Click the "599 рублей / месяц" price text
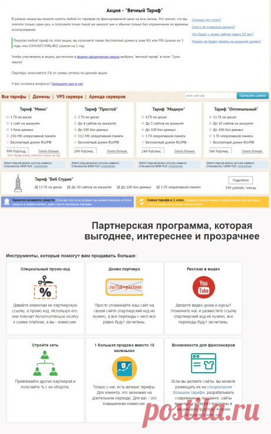The image size is (271, 434). tap(240, 188)
